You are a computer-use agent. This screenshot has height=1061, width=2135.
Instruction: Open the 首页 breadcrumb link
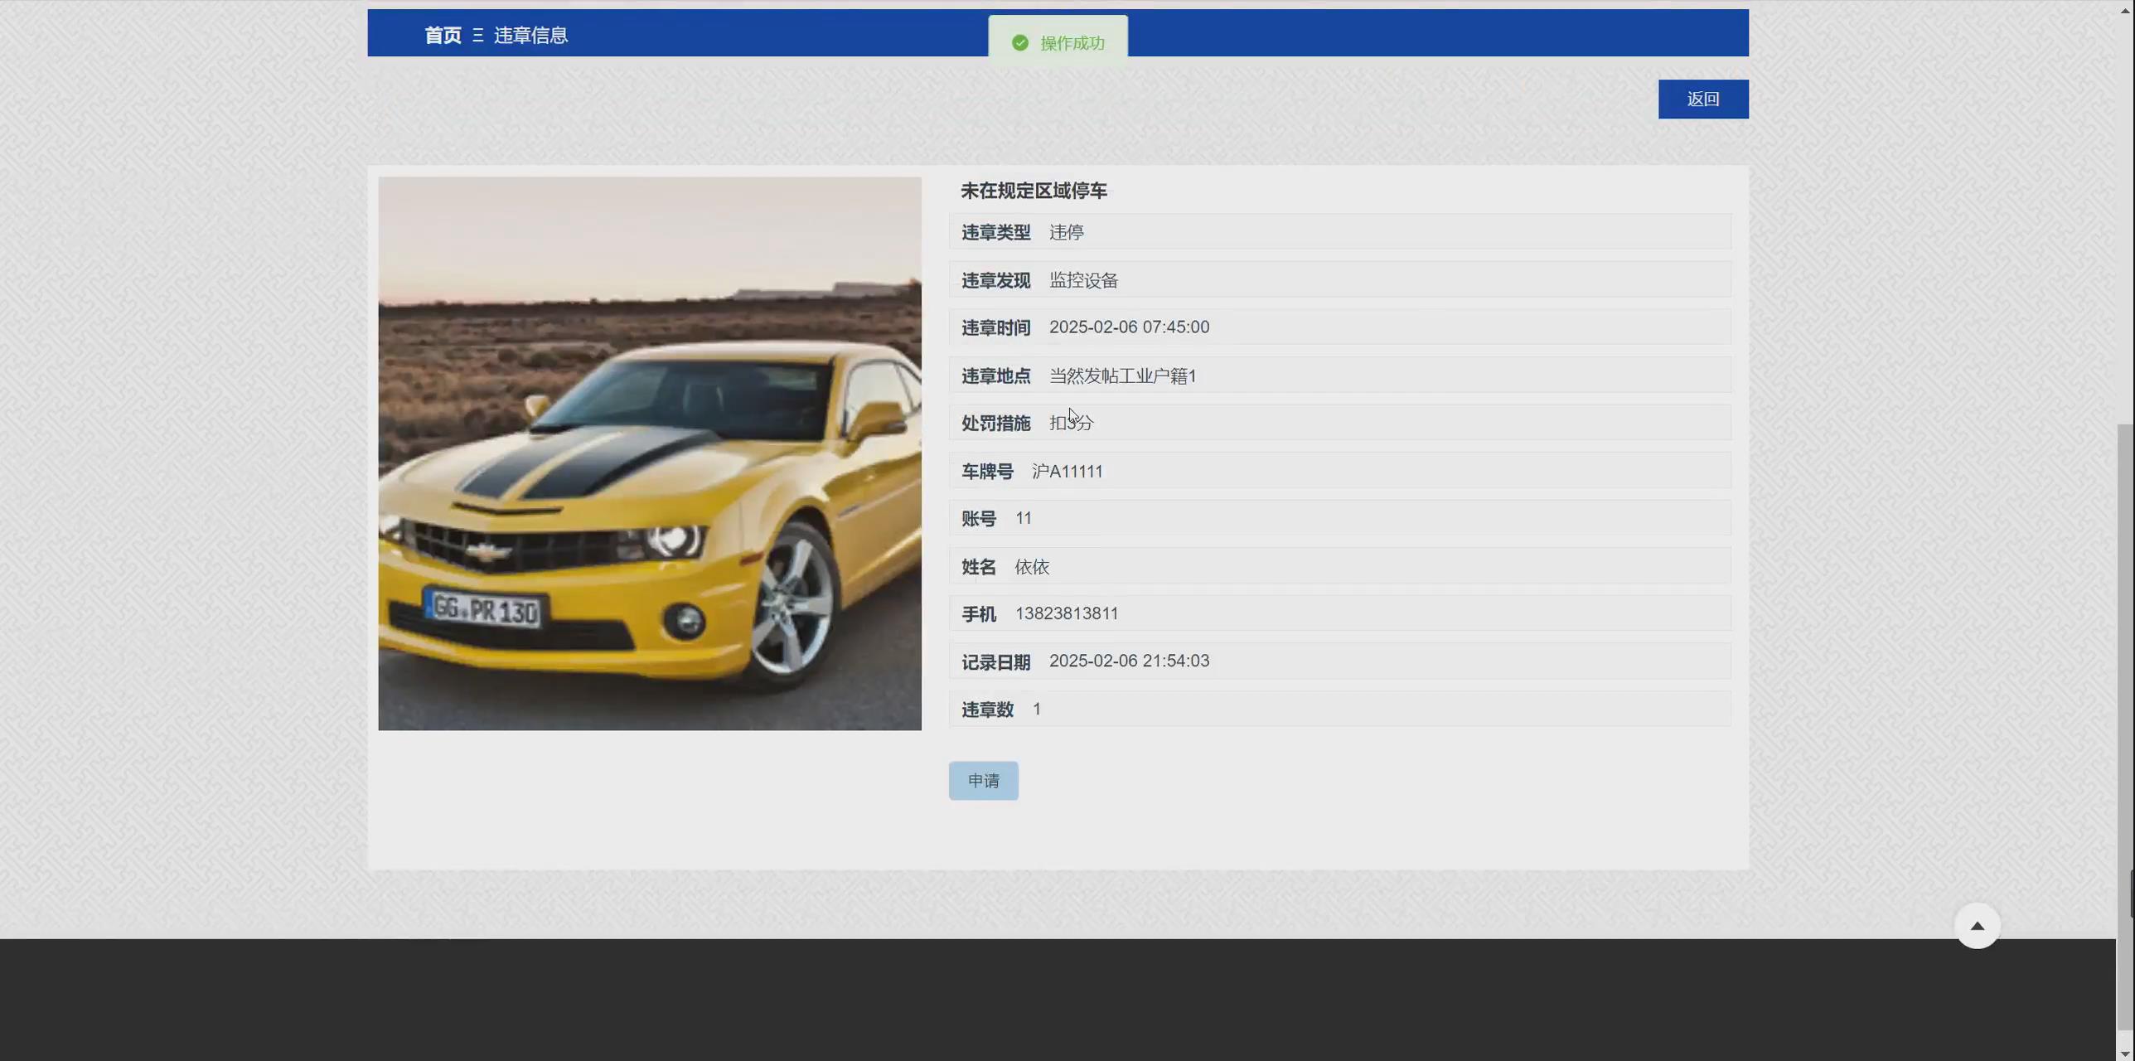[443, 35]
